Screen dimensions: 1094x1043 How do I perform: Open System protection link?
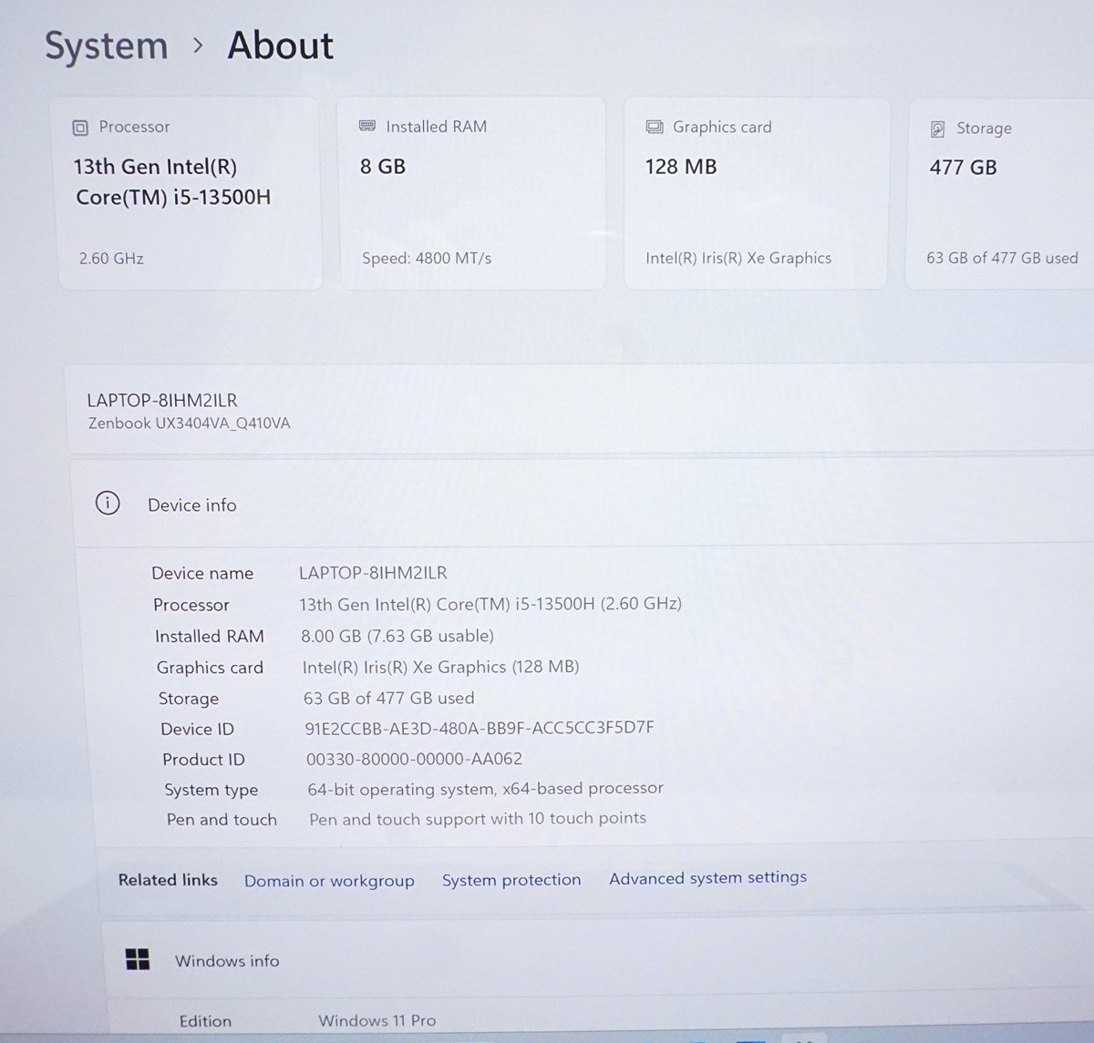(511, 880)
